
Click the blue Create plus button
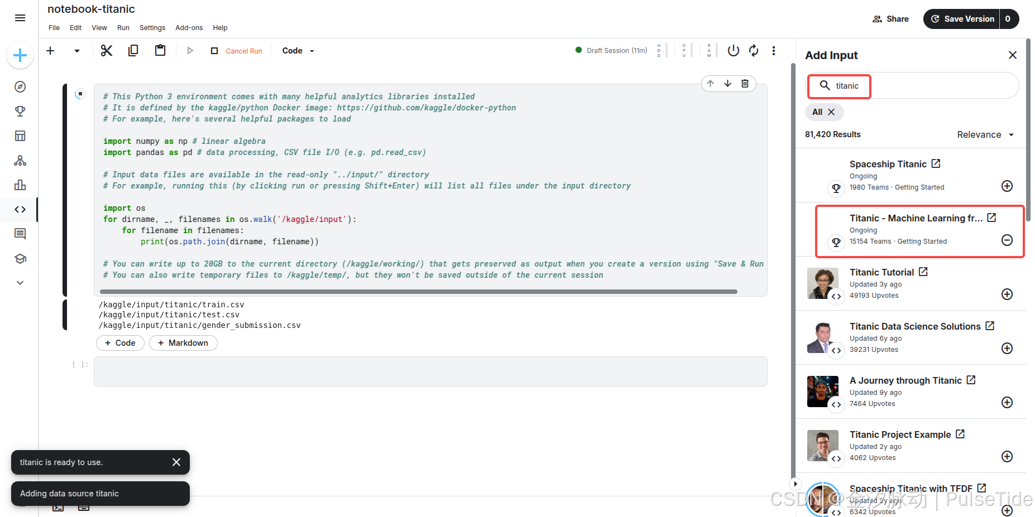click(x=20, y=55)
